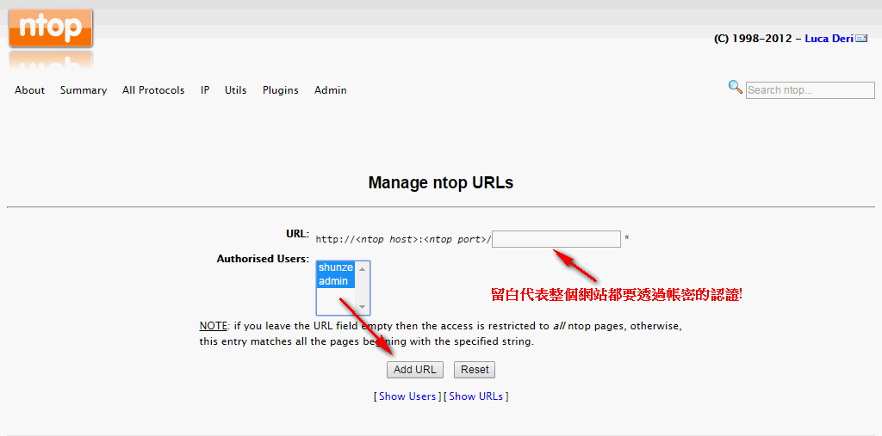Click the magnifying glass search icon
Screen dimensions: 882x436
click(736, 87)
